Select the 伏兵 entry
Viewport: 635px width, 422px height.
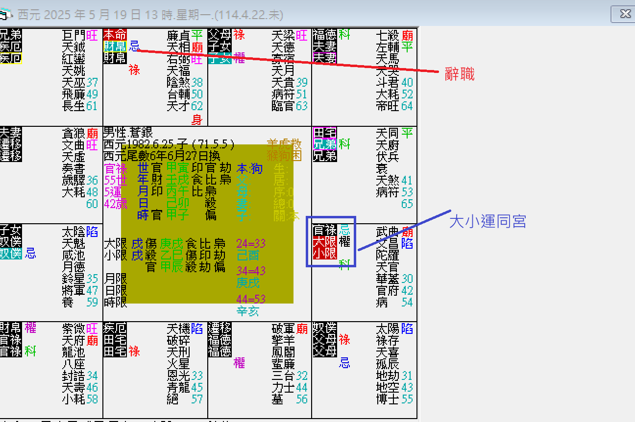pyautogui.click(x=387, y=157)
